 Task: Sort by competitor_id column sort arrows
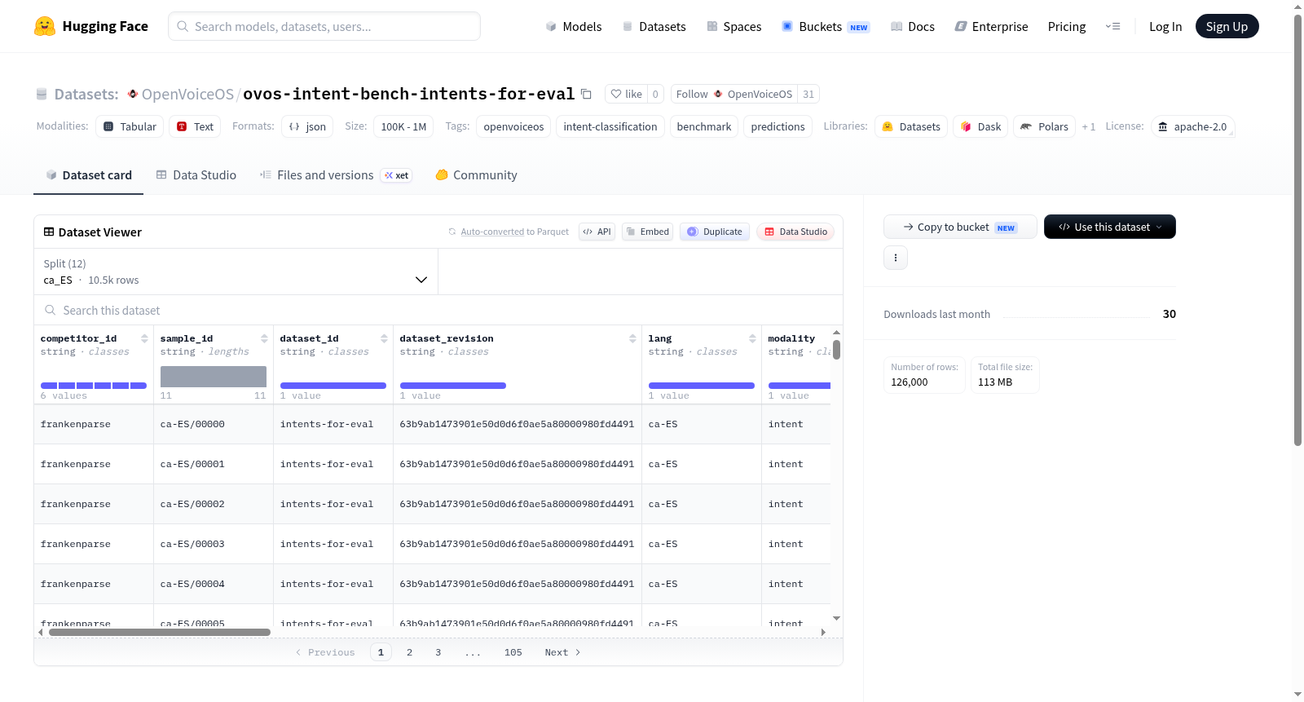[x=144, y=338]
